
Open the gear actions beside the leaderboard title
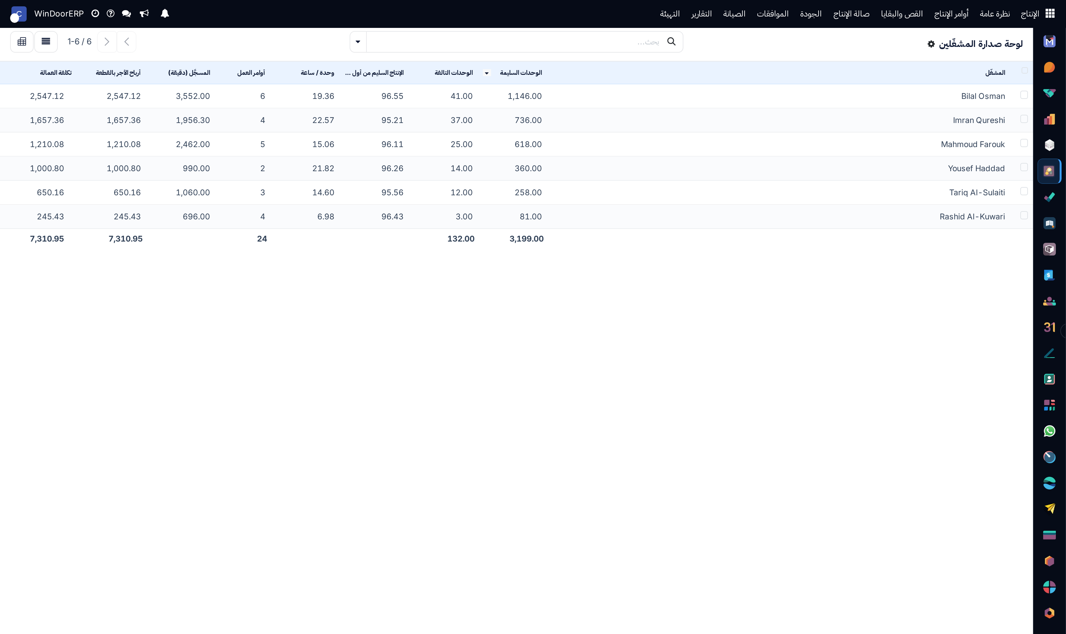(931, 44)
